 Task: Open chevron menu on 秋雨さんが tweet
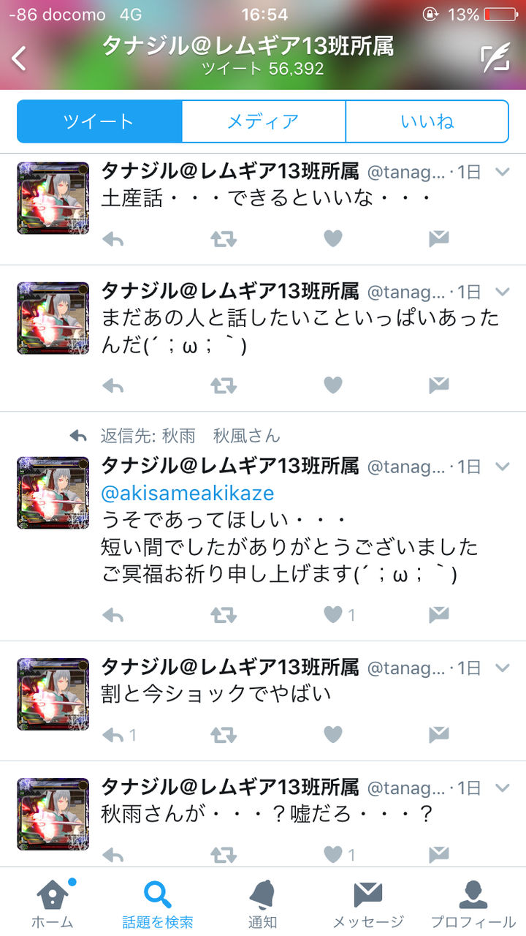[502, 788]
